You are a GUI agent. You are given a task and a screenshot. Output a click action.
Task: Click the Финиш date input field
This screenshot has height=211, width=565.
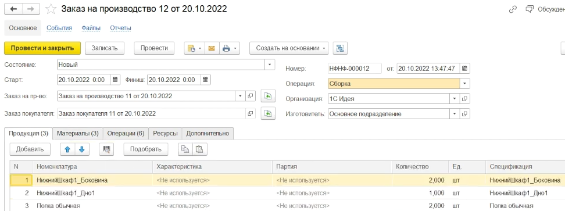(174, 80)
